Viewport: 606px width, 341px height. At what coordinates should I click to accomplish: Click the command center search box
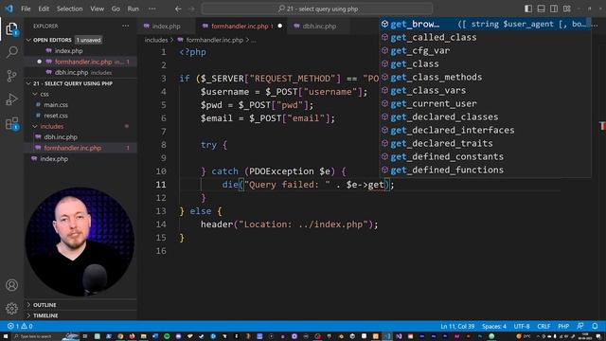click(317, 9)
